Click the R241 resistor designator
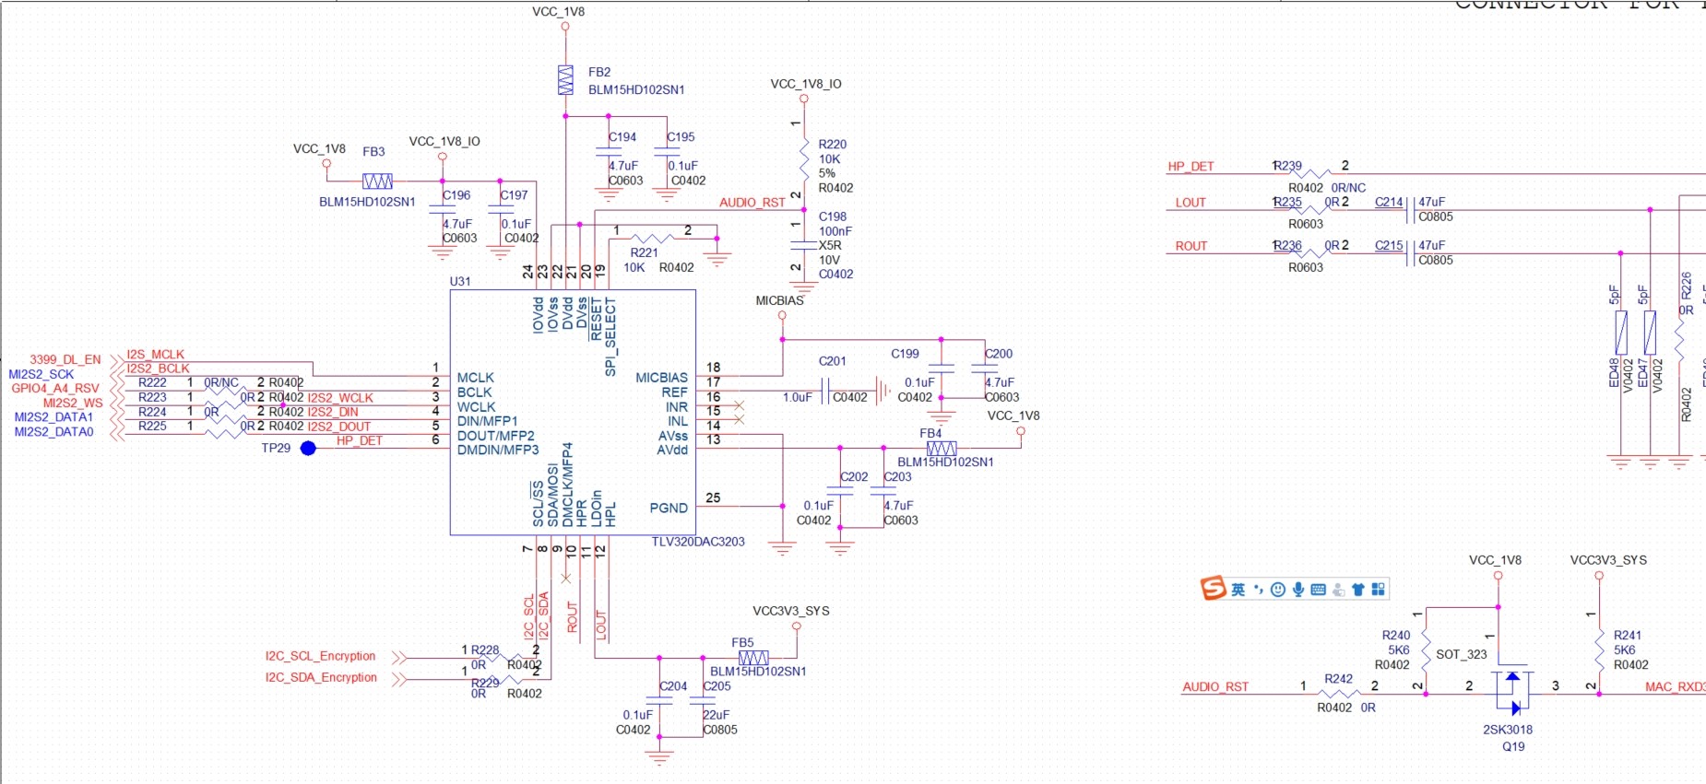 pos(1628,635)
